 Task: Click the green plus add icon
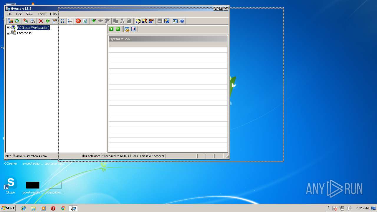tap(48, 21)
